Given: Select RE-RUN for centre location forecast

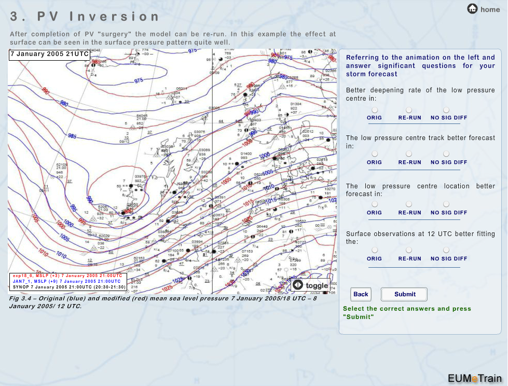Looking at the screenshot, I should 409,204.
